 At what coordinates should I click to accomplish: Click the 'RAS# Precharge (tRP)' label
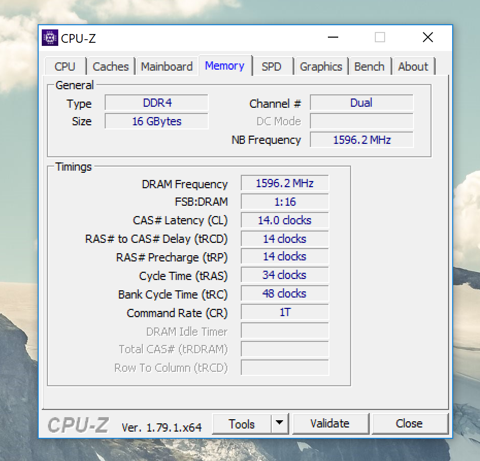tap(172, 257)
